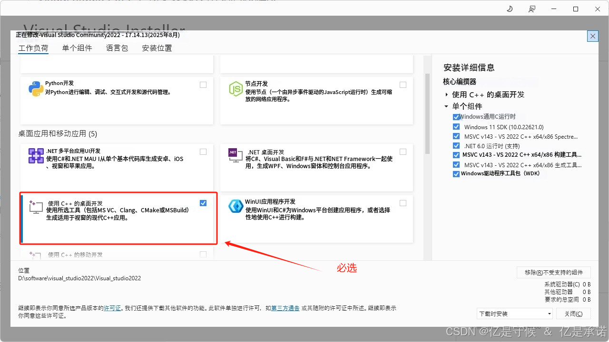Enable the 节点开发 workload checkbox
This screenshot has height=342, width=609.
tap(403, 85)
